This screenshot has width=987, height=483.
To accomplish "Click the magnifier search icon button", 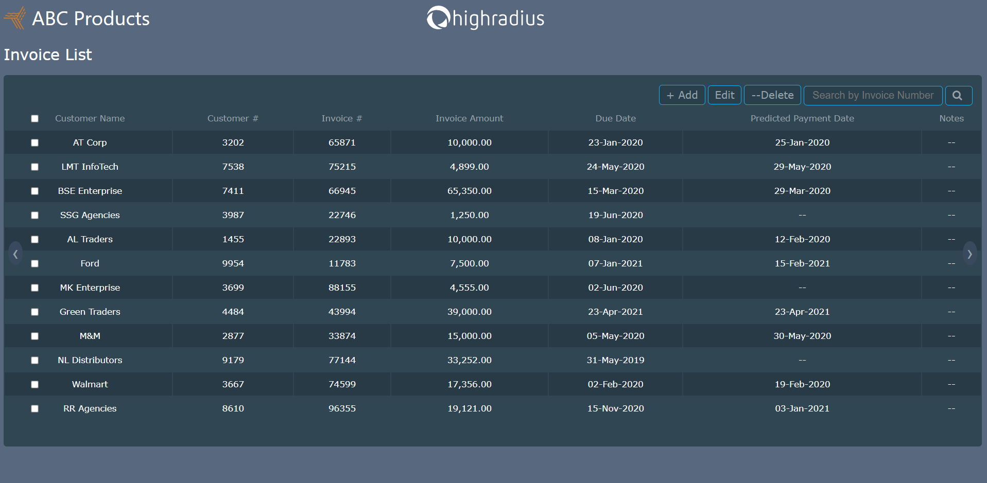I will click(x=958, y=96).
